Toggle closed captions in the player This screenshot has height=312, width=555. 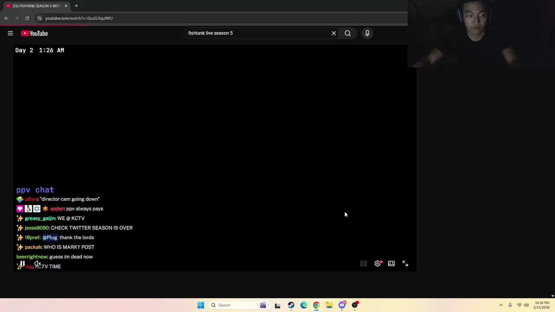[364, 263]
